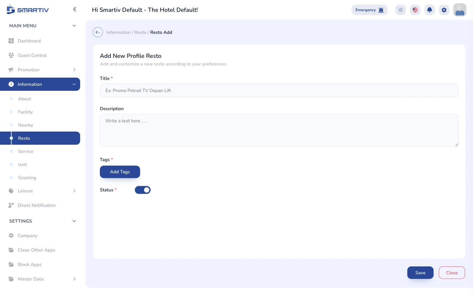
Task: Focus the Description text area
Action: click(x=279, y=130)
